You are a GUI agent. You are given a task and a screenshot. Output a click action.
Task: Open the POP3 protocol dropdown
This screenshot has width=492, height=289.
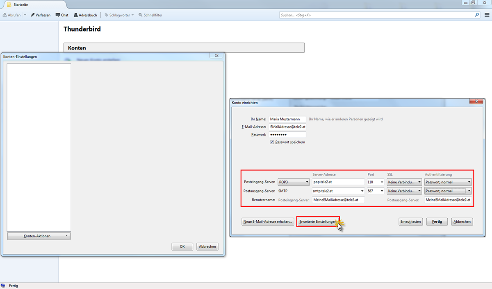294,182
